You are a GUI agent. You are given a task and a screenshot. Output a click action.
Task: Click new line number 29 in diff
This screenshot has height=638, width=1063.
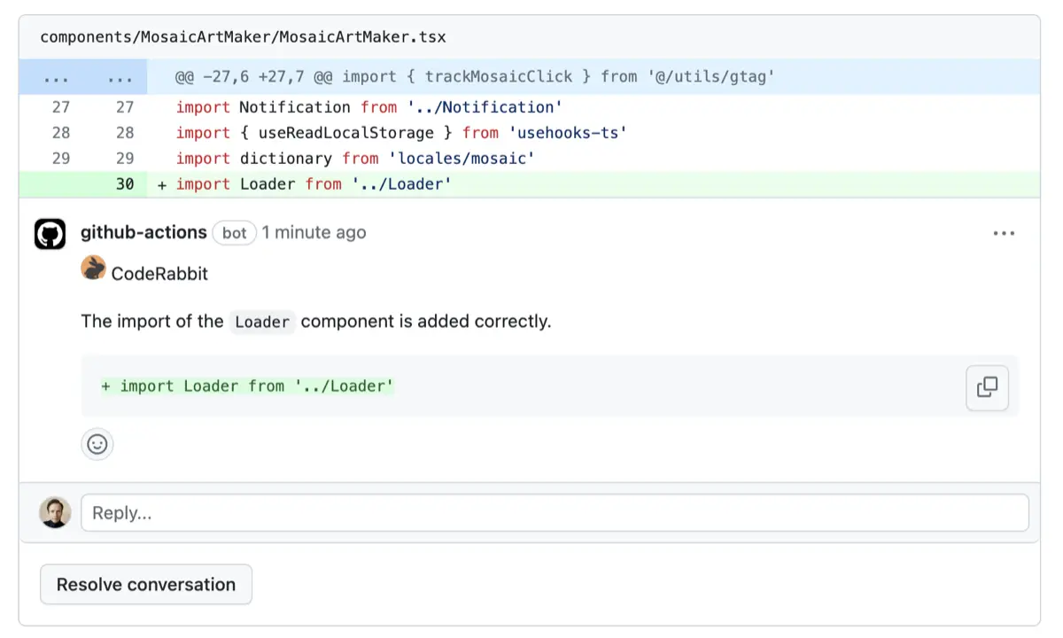(125, 159)
